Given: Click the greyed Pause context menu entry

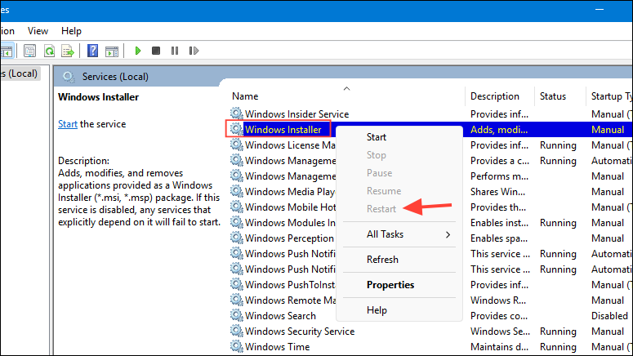Looking at the screenshot, I should (379, 173).
